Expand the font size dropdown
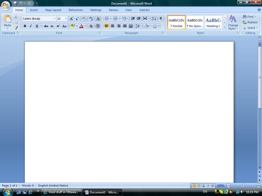262x196 pixels. tap(66, 19)
